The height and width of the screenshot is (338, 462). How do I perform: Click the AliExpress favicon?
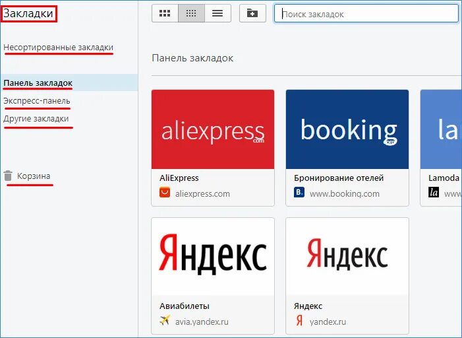pos(165,192)
